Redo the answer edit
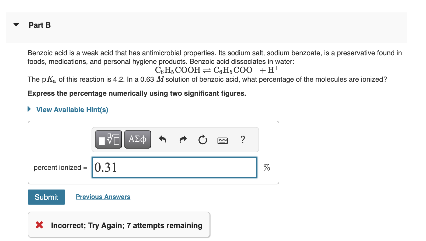Image resolution: width=426 pixels, height=241 pixels. (x=183, y=139)
